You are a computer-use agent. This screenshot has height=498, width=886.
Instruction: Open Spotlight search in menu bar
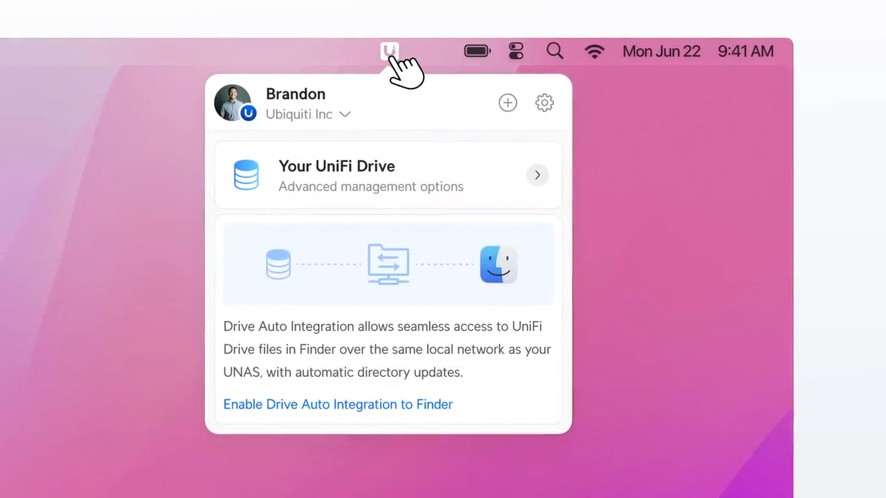tap(554, 51)
